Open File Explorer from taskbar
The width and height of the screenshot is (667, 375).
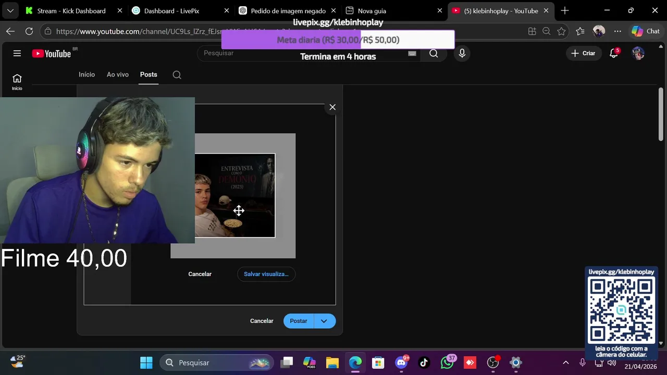pos(332,362)
